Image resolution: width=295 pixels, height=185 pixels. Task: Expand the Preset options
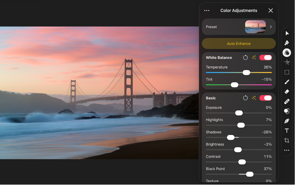coord(270,27)
